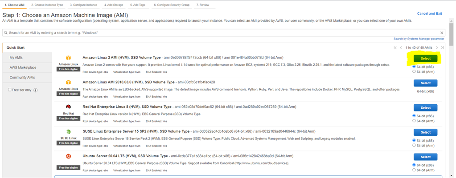Choose 64-bit (Arm) for Amazon Linux 2
The width and height of the screenshot is (456, 178).
pos(414,71)
